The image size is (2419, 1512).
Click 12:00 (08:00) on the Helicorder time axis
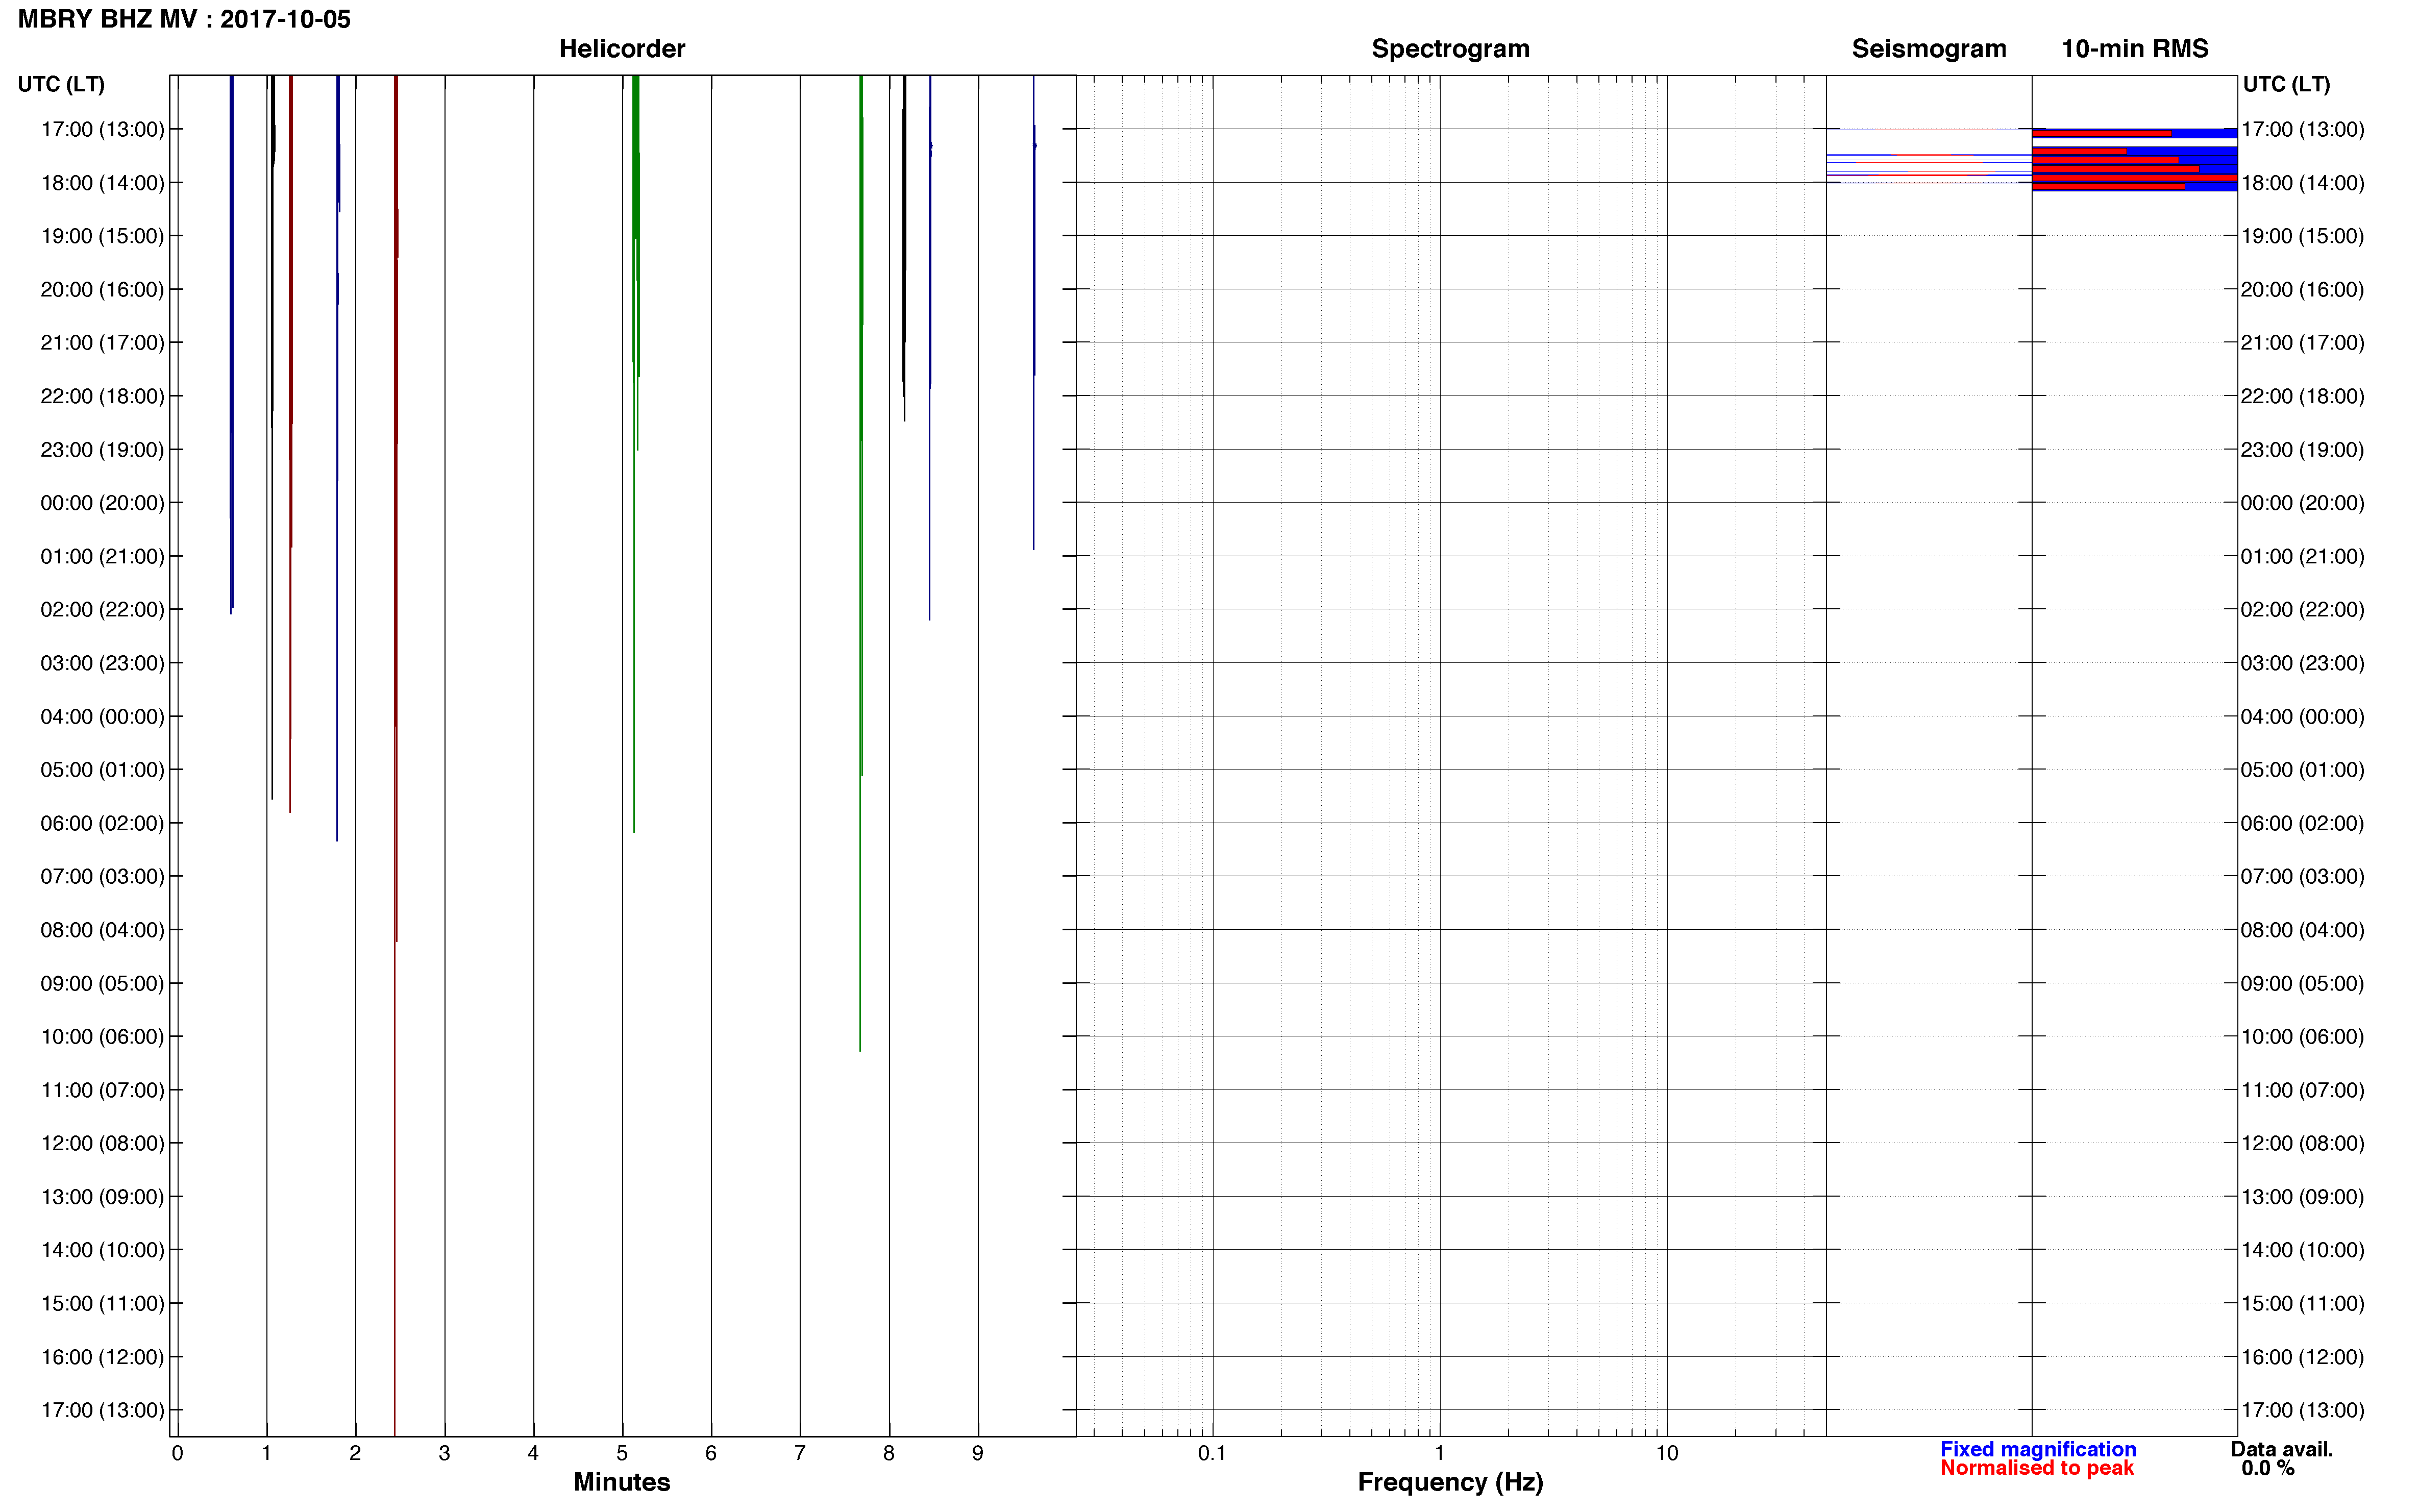[102, 1143]
